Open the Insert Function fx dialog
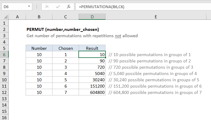Image resolution: width=211 pixels, height=120 pixels. [x=69, y=7]
